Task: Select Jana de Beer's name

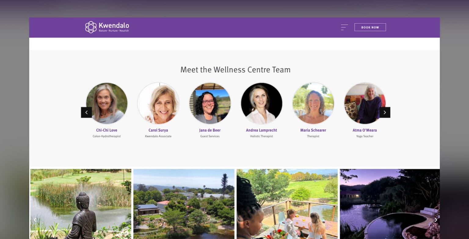Action: point(210,130)
